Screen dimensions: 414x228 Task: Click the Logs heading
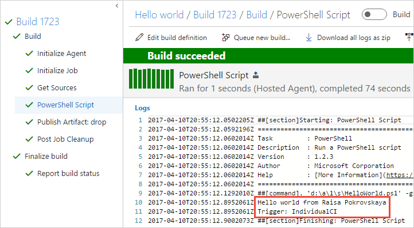pos(142,108)
